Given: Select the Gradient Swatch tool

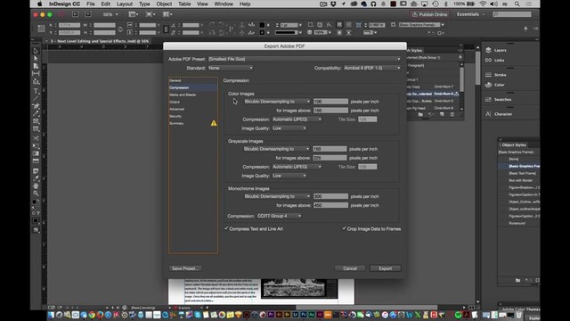Looking at the screenshot, I should coord(36,153).
